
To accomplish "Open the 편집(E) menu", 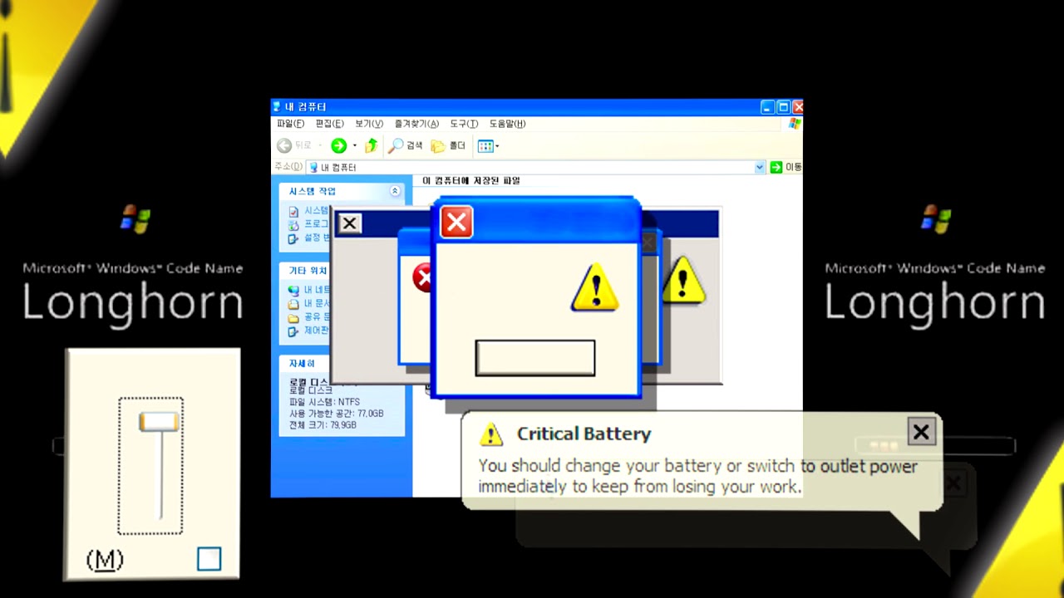I will pos(329,124).
